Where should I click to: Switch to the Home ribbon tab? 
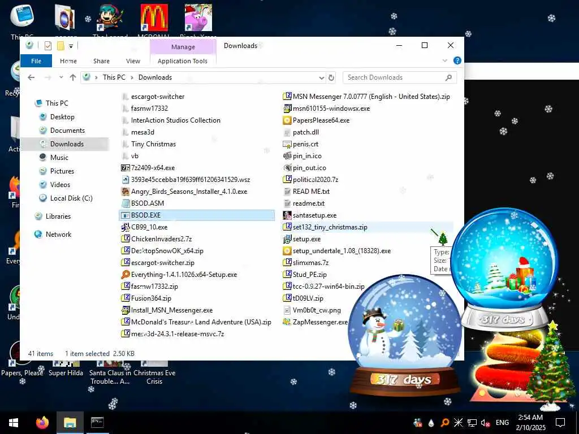(68, 61)
